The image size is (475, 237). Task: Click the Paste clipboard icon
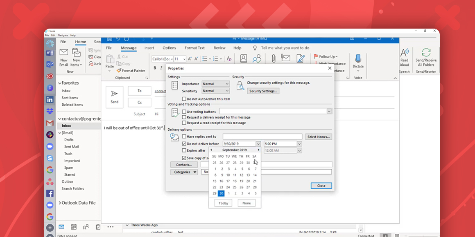click(110, 59)
